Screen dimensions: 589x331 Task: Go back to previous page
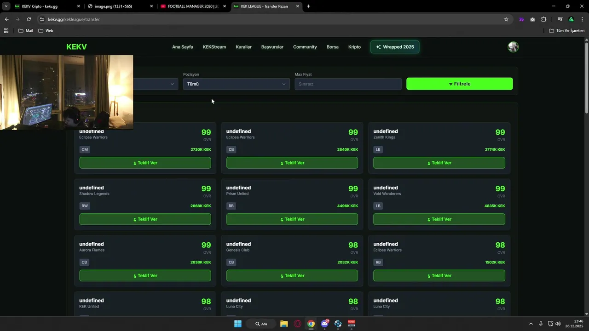pyautogui.click(x=6, y=19)
